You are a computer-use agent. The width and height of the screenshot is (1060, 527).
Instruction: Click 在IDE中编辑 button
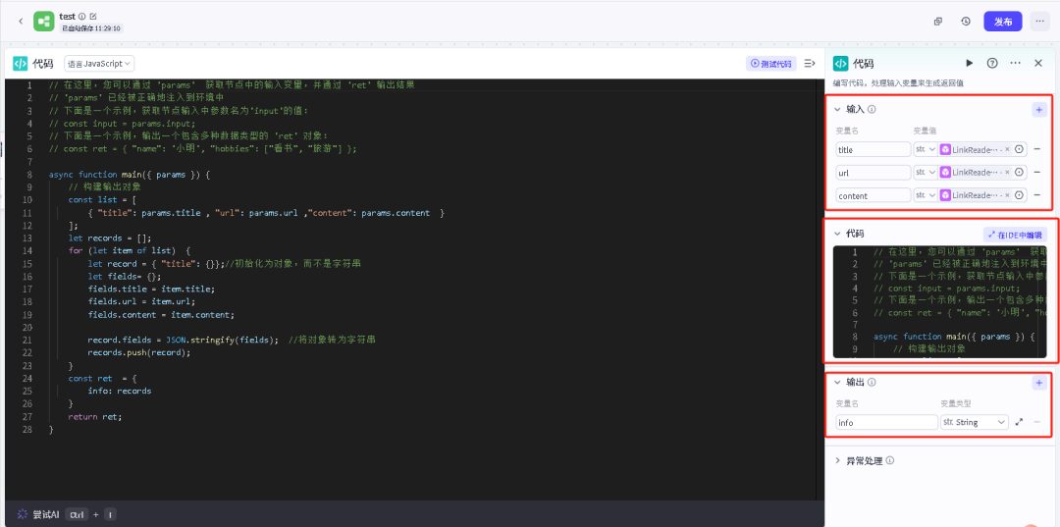pos(1015,235)
